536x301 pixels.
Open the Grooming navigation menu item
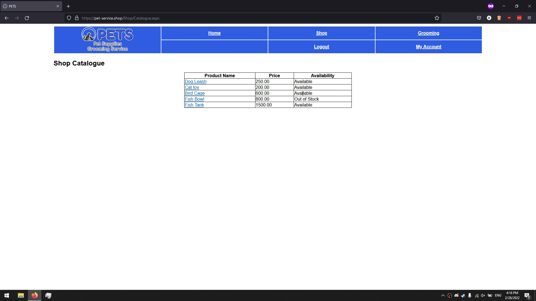click(x=428, y=33)
